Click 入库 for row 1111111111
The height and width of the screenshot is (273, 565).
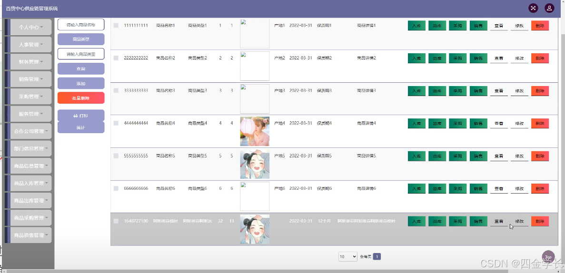[416, 26]
